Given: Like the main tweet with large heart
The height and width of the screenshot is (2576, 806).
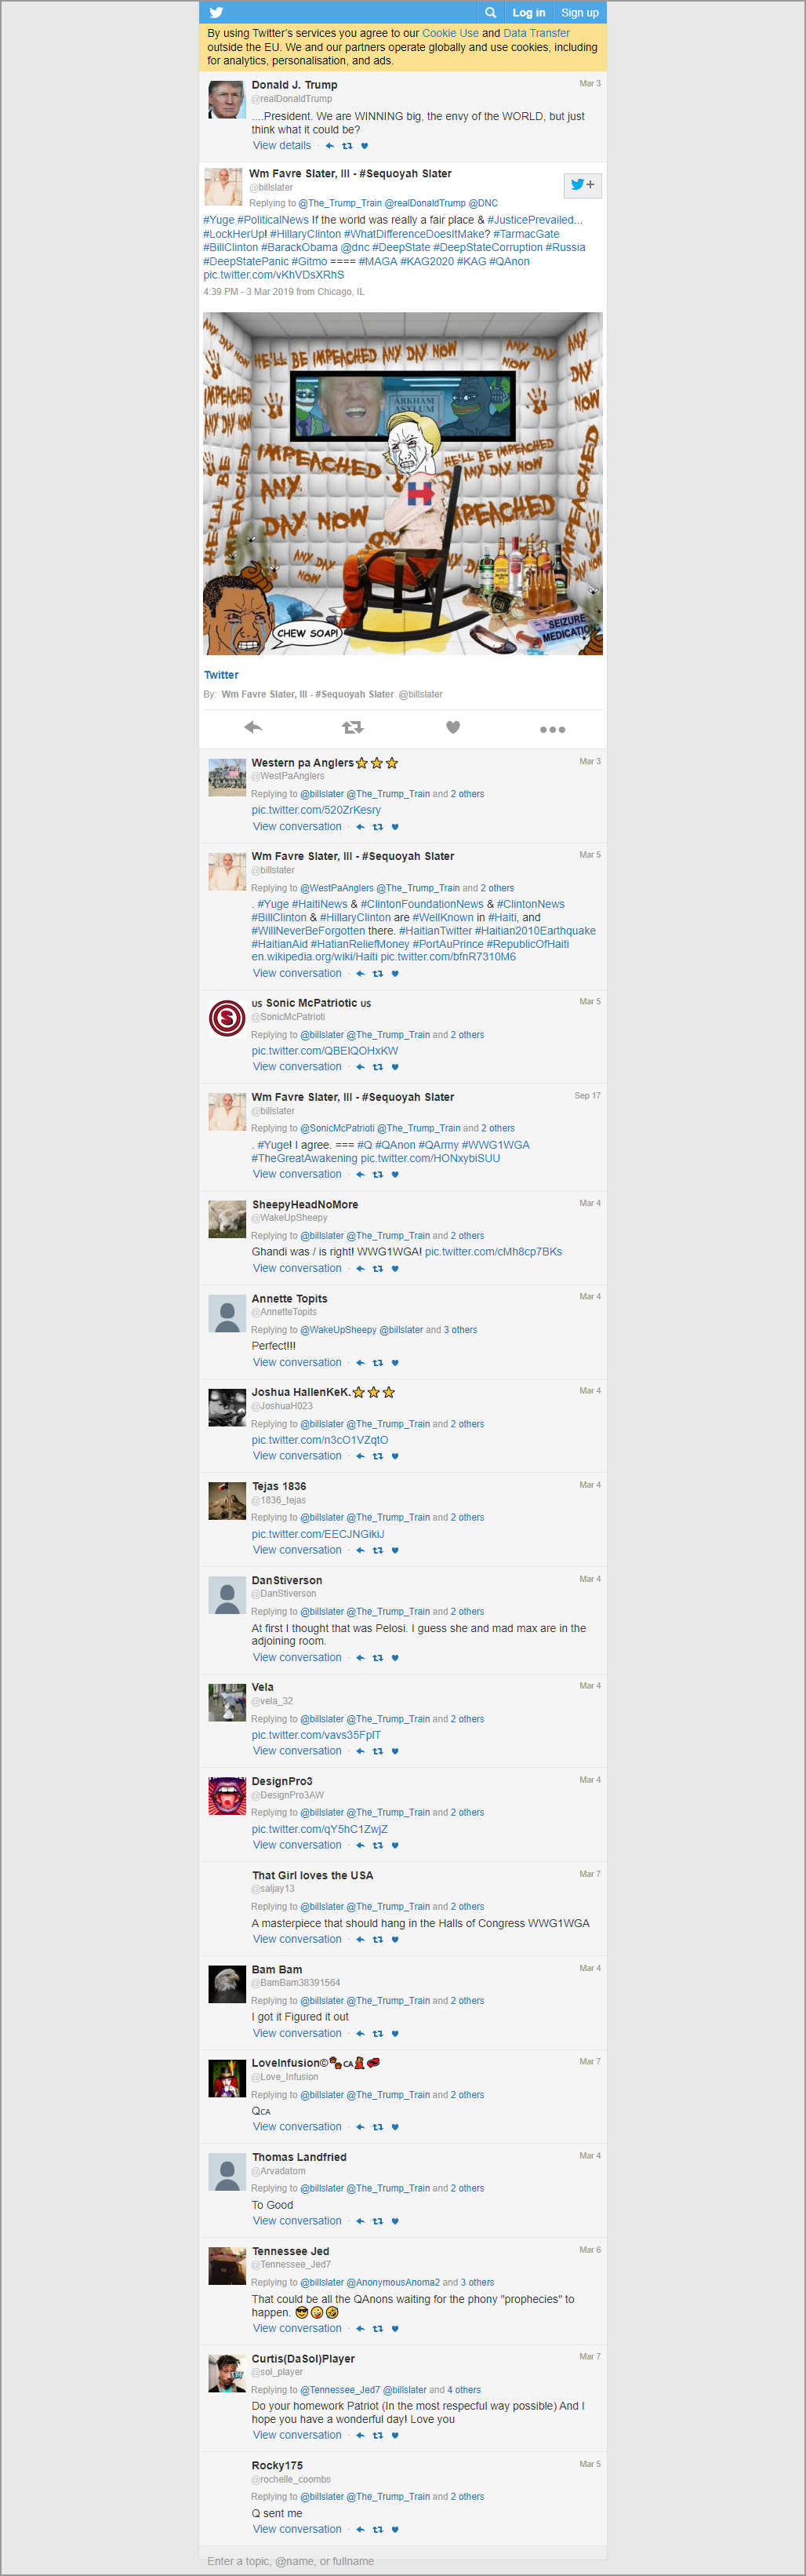Looking at the screenshot, I should point(452,727).
